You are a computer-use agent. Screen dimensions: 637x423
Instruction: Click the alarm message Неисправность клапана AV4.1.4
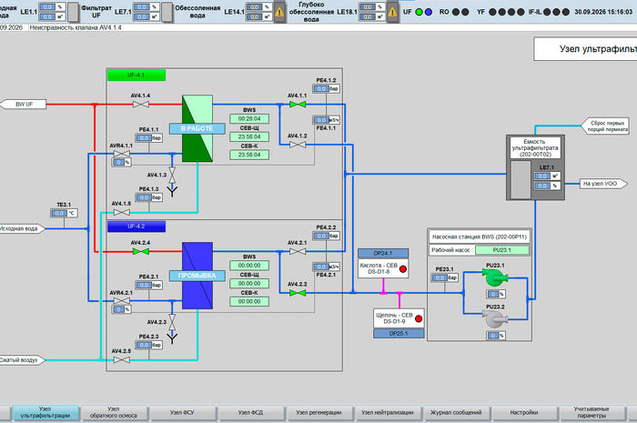click(76, 27)
